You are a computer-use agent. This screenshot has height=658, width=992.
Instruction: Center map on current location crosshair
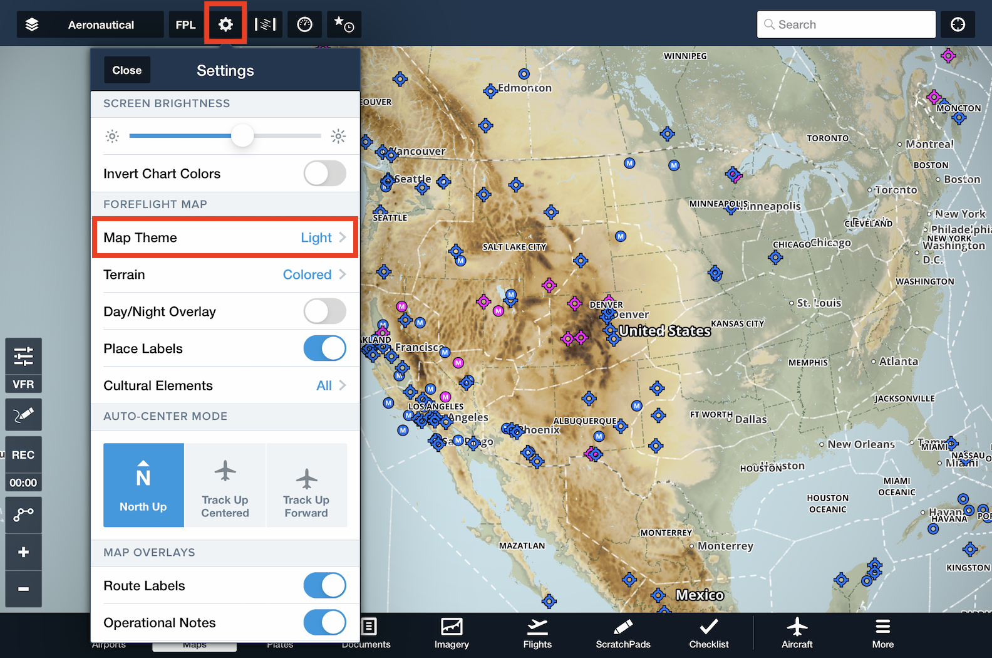[958, 24]
